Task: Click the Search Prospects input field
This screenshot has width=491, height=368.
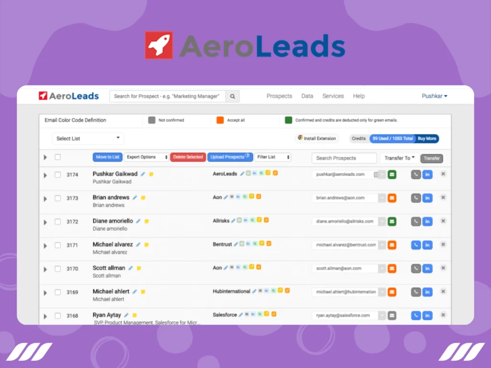Action: click(344, 158)
